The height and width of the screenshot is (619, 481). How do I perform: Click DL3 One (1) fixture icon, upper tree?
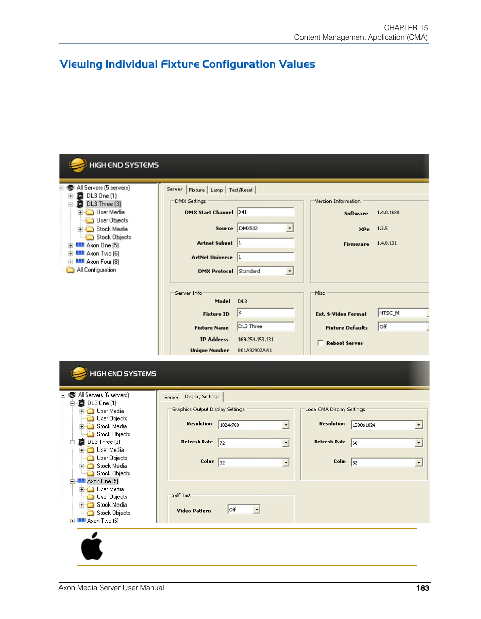(80, 196)
